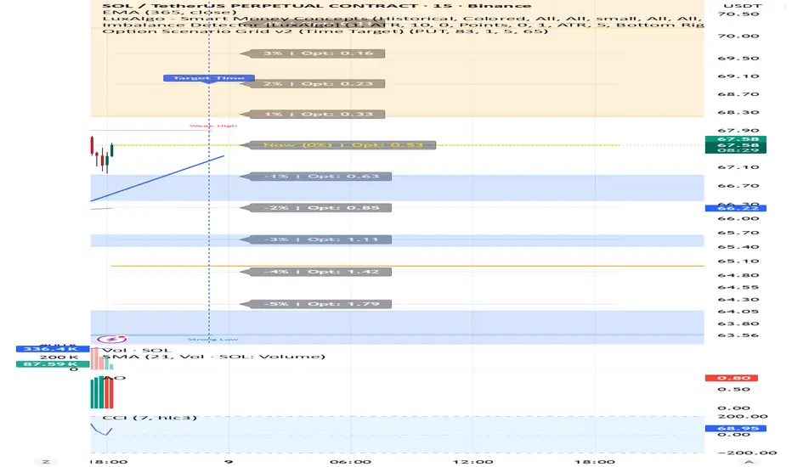792x467 pixels.
Task: Click the Option Scenario Grid v2 legend
Action: pyautogui.click(x=325, y=31)
